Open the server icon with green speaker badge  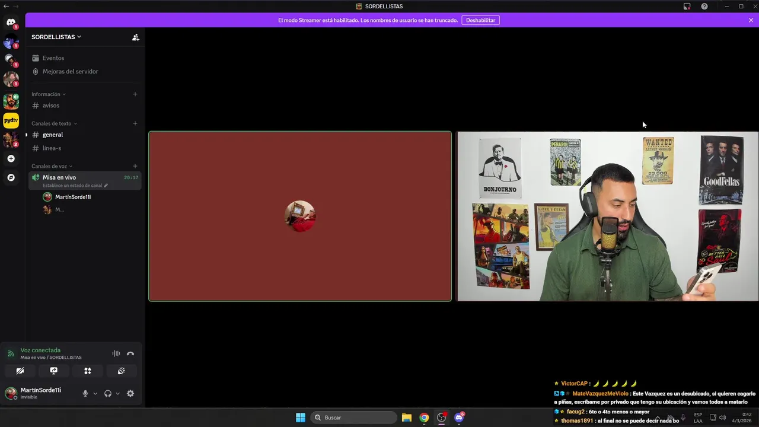point(11,101)
